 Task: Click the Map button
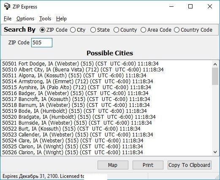click(x=113, y=165)
